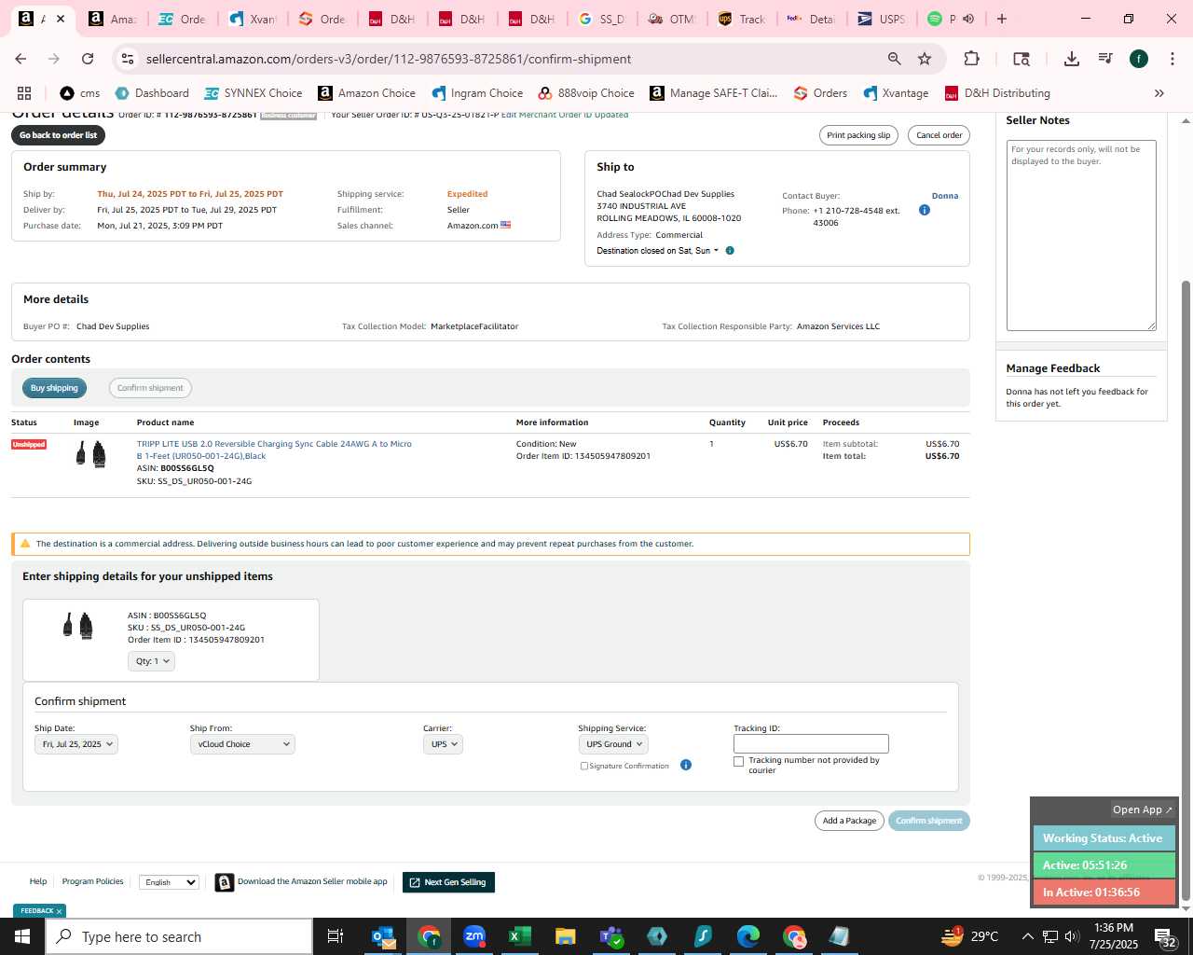
Task: Click the zoom magnifier icon in address bar
Action: (894, 59)
